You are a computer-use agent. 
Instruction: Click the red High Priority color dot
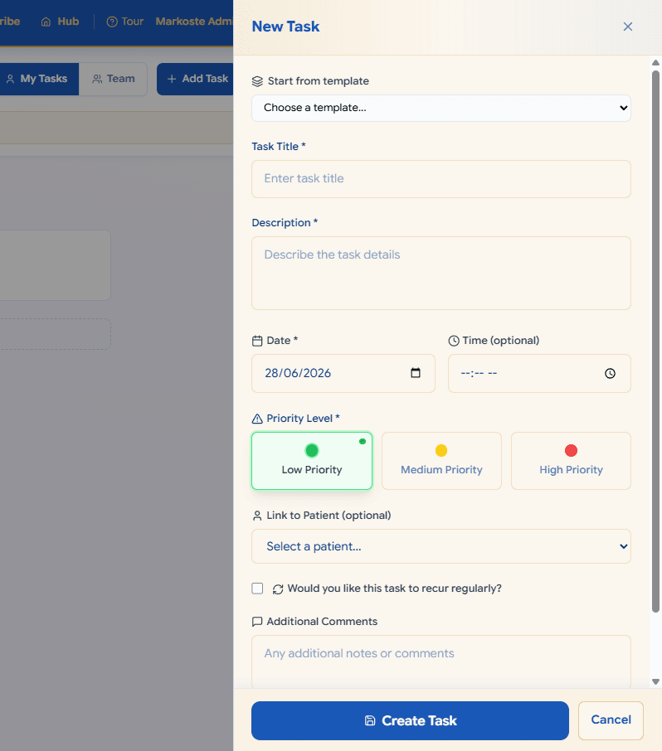coord(571,450)
